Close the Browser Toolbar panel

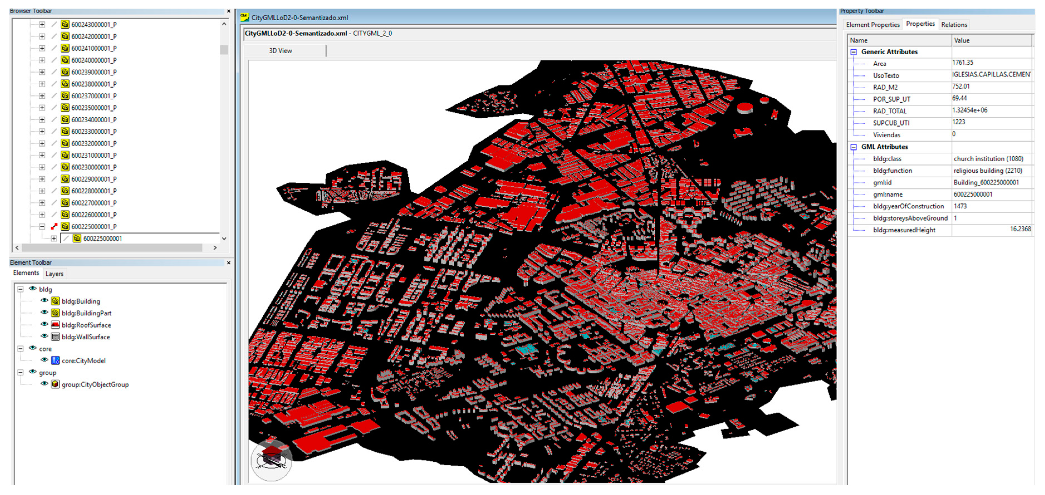pos(229,11)
